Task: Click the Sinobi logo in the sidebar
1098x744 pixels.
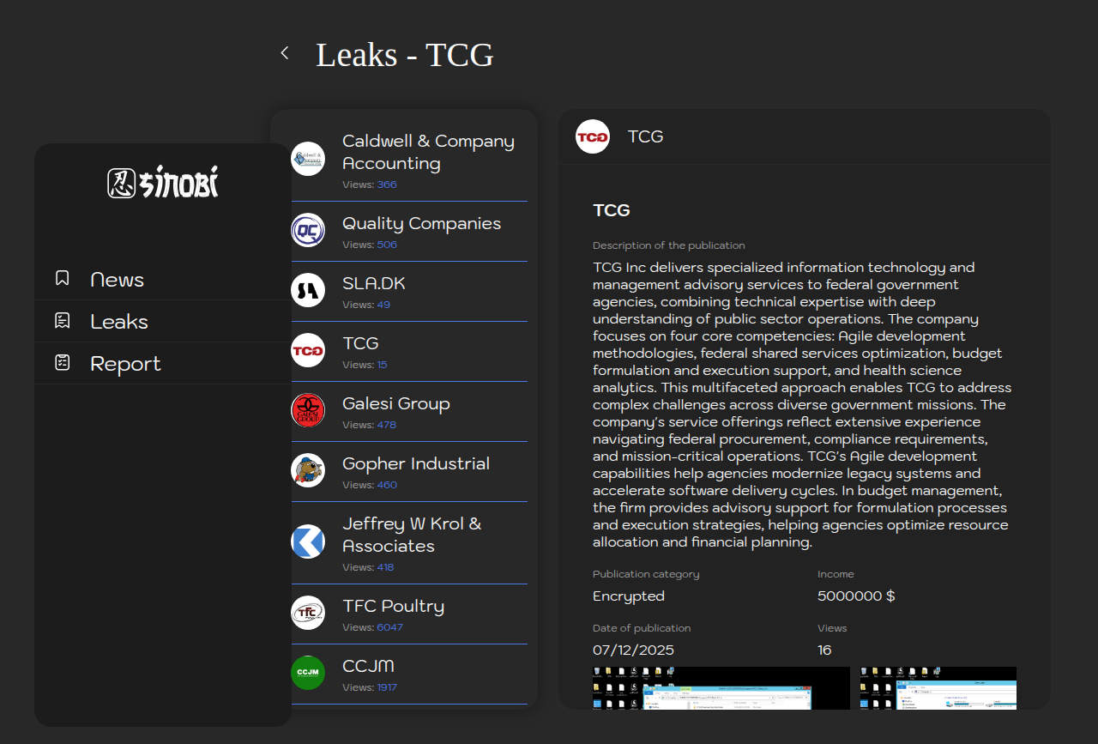Action: pos(163,182)
